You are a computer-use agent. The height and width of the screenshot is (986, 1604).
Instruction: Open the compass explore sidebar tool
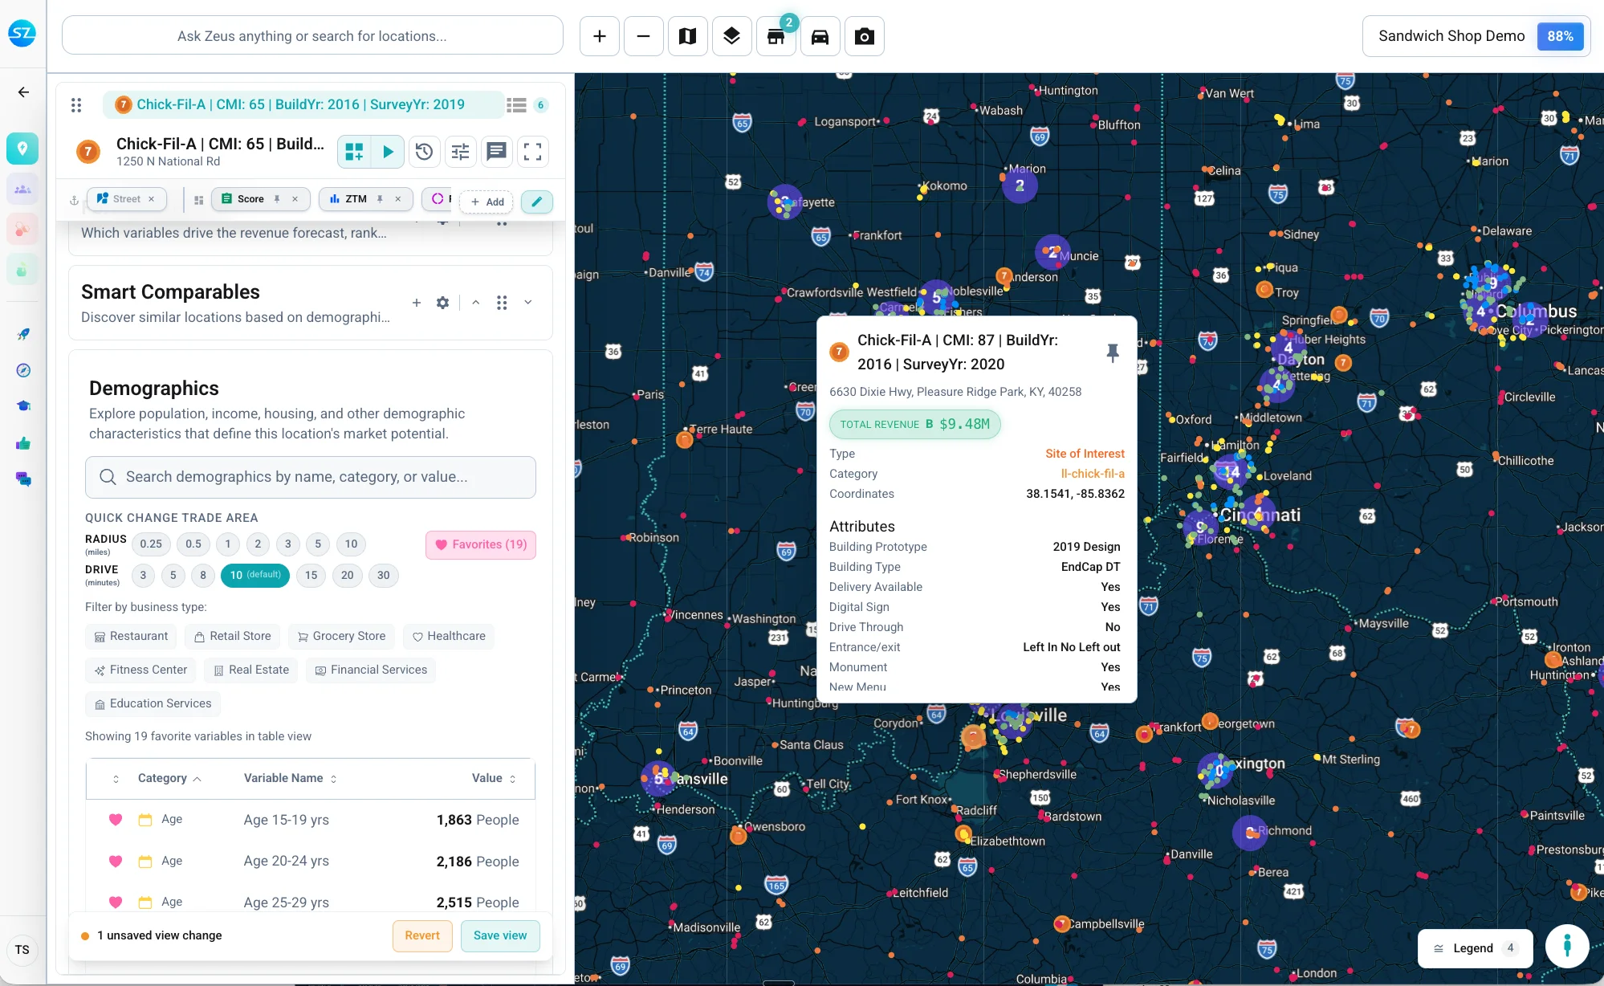click(x=23, y=370)
